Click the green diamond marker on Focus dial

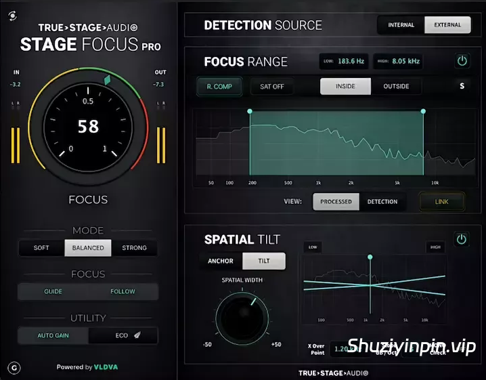(107, 80)
